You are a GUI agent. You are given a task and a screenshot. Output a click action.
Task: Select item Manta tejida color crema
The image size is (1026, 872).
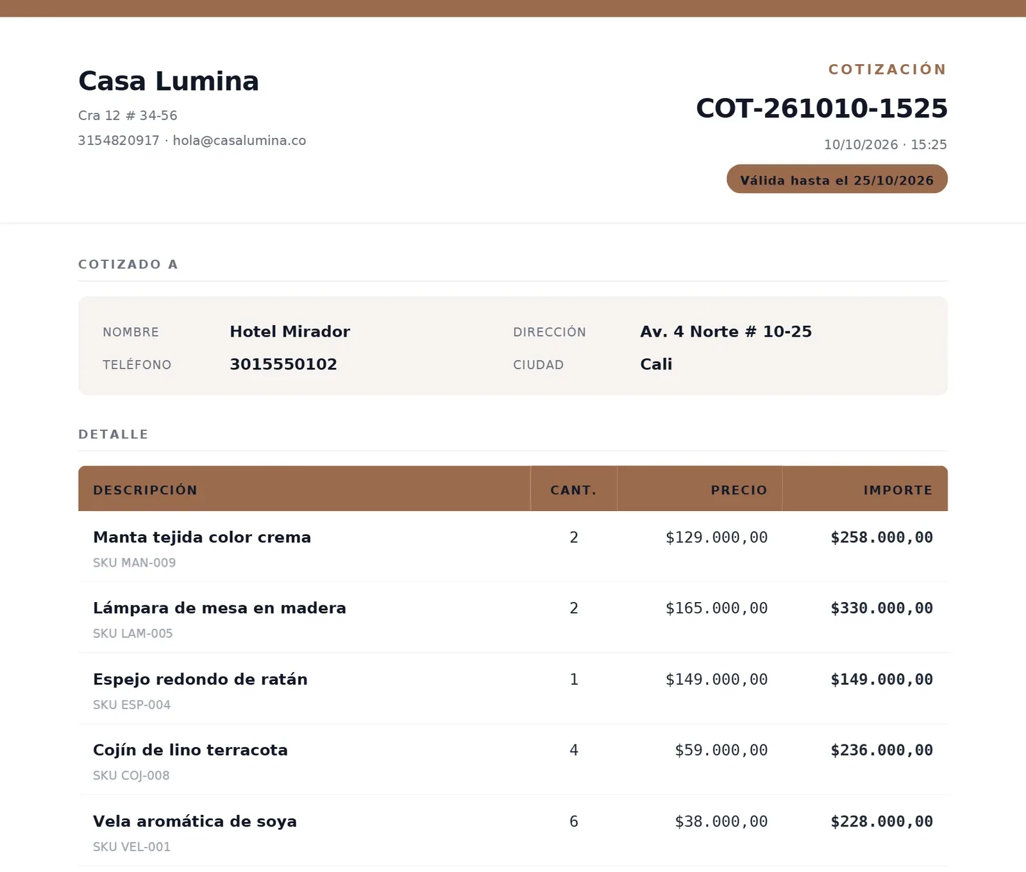(202, 537)
